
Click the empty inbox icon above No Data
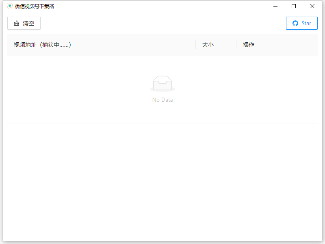pos(162,83)
